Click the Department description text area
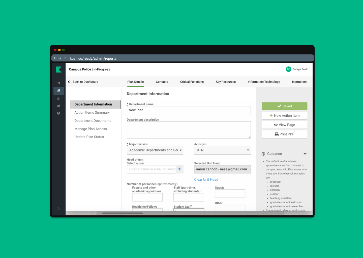363x258 pixels. [x=189, y=130]
